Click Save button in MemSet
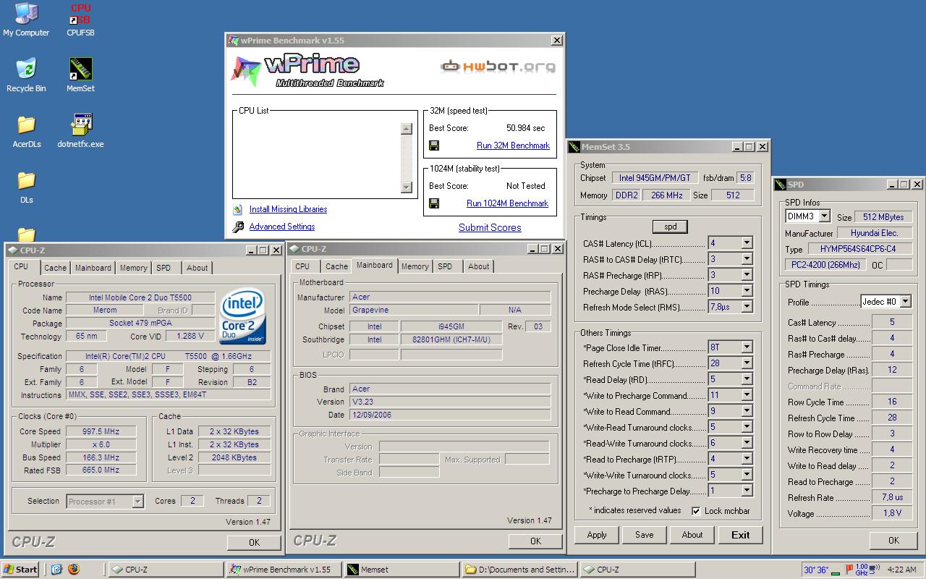Viewport: 926px width, 579px height. click(x=644, y=535)
